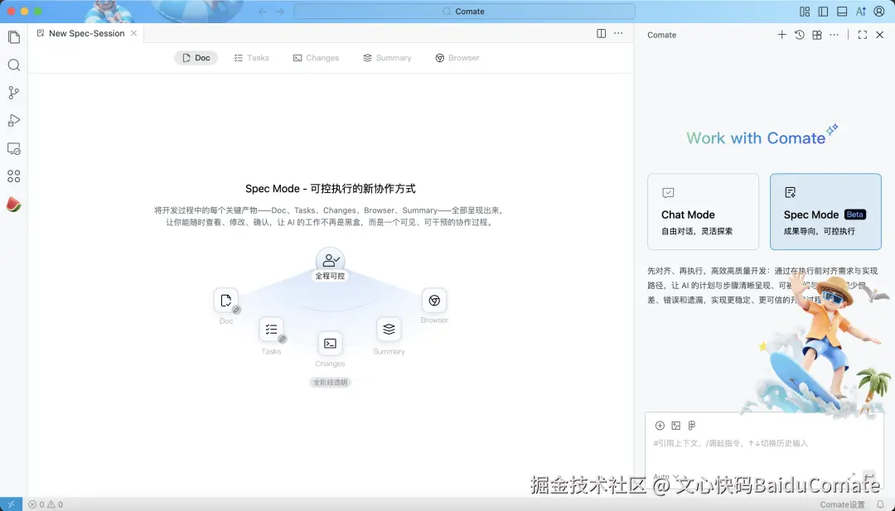
Task: Open the Search view in activity bar
Action: pyautogui.click(x=14, y=65)
